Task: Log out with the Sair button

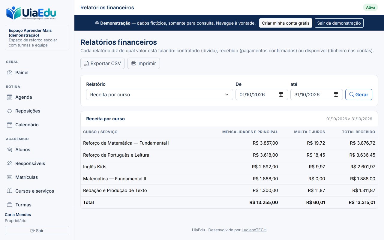Action: [x=37, y=231]
